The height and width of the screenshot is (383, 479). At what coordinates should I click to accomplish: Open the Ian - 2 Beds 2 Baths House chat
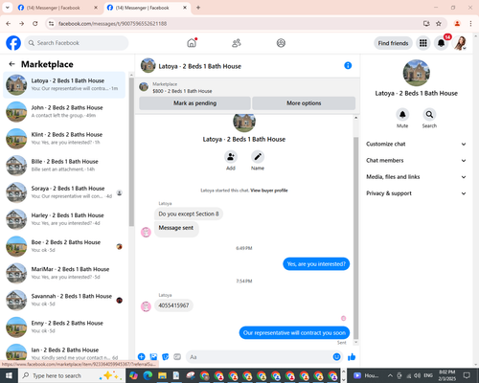[64, 352]
